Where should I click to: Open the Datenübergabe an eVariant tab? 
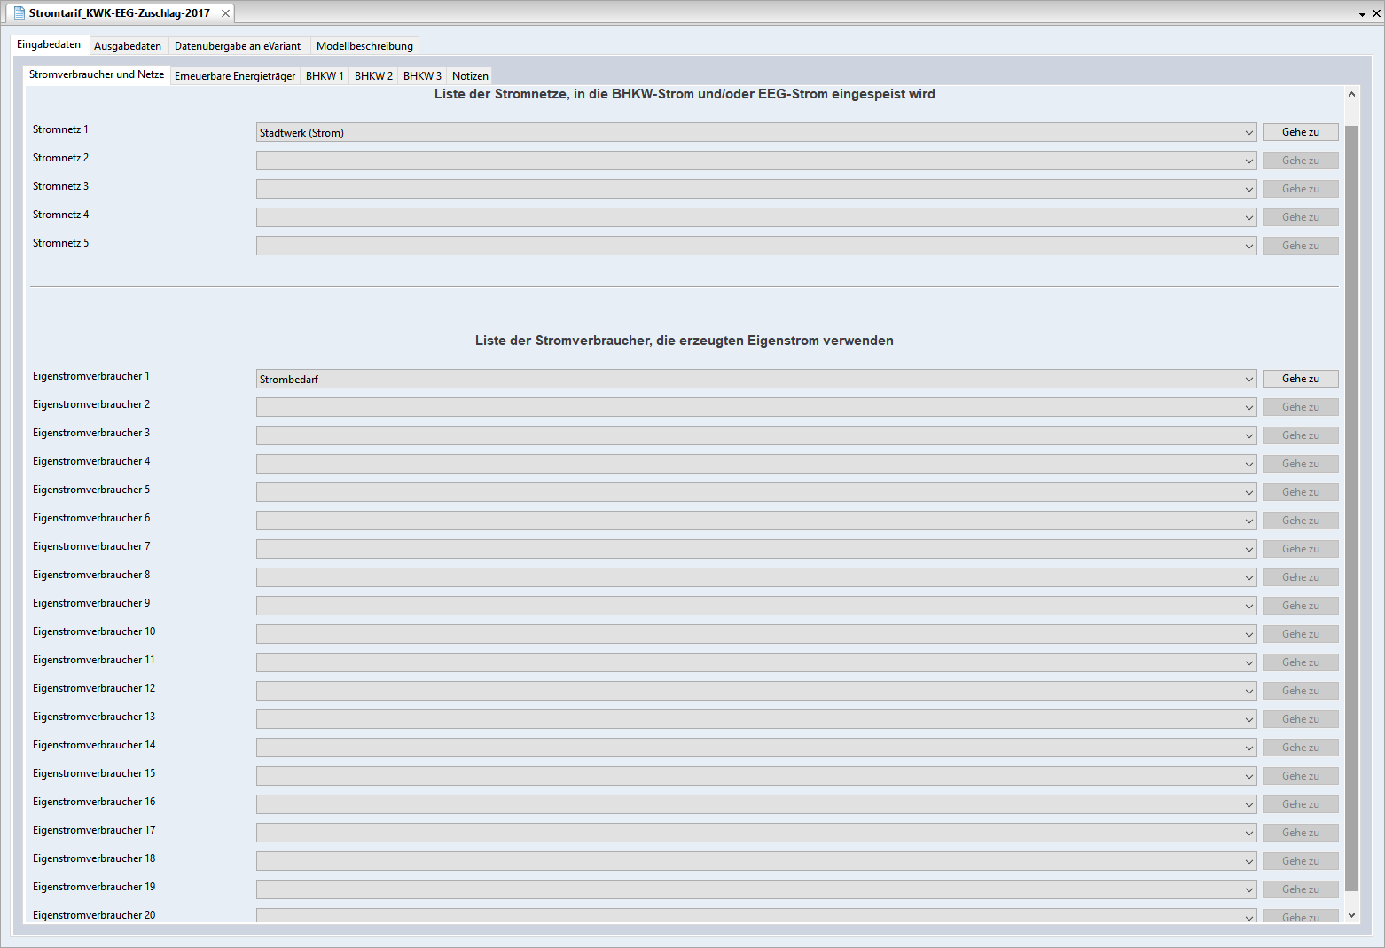click(237, 46)
